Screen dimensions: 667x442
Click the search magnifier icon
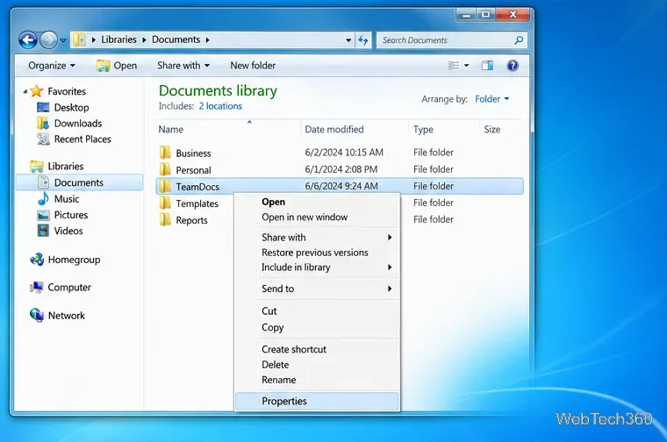pos(519,40)
